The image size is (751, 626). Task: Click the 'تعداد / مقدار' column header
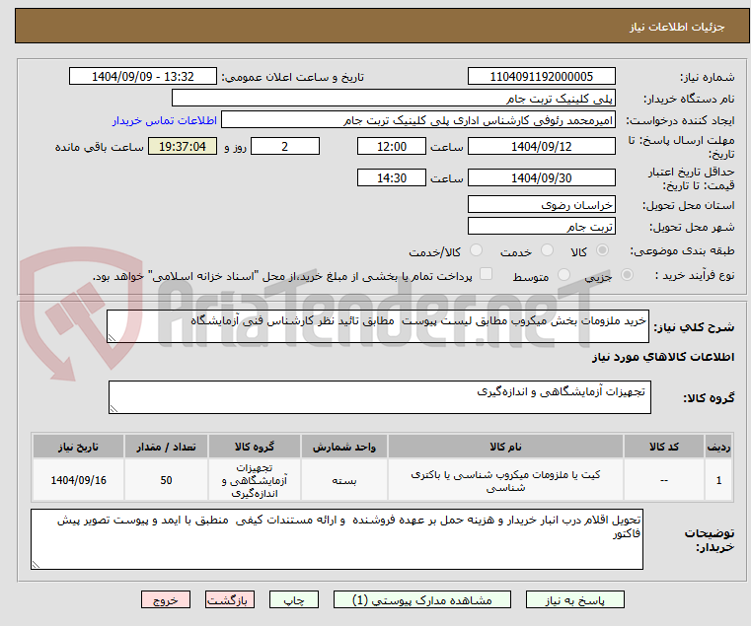(x=166, y=447)
